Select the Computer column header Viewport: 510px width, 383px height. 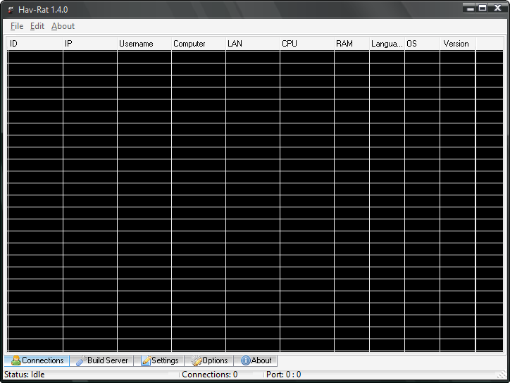point(198,44)
